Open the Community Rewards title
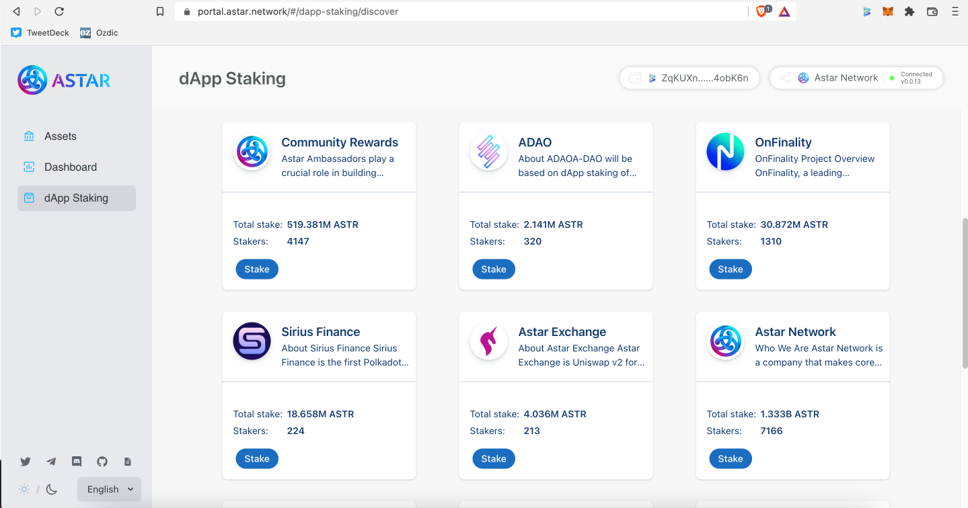The image size is (968, 508). click(x=340, y=142)
